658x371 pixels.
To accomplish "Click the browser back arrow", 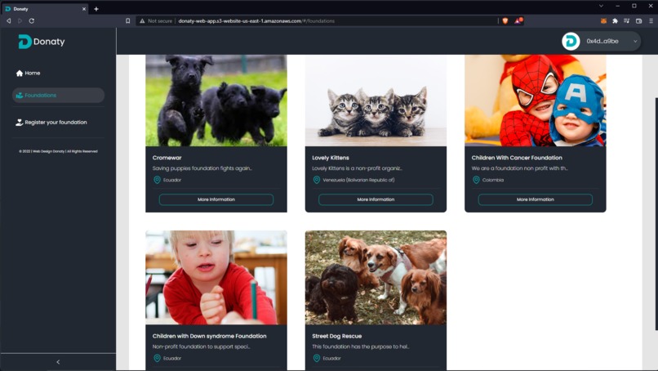I will (x=8, y=20).
